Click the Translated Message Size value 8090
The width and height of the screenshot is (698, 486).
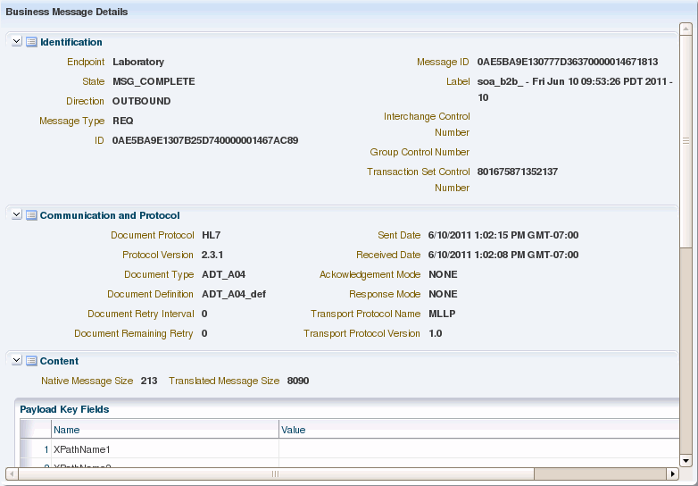click(298, 381)
